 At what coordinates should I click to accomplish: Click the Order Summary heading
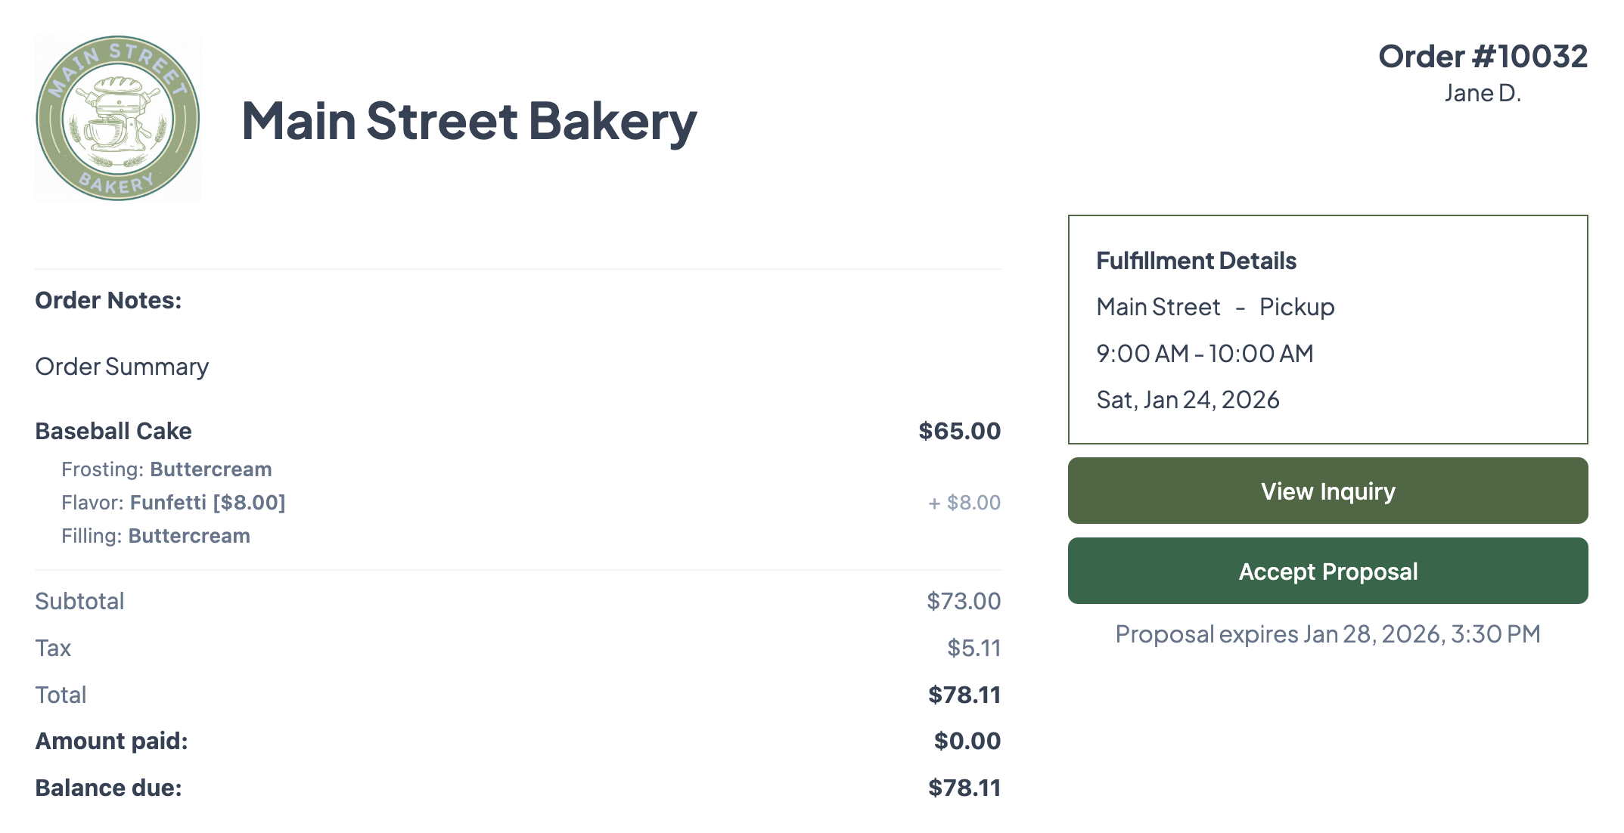pyautogui.click(x=122, y=367)
